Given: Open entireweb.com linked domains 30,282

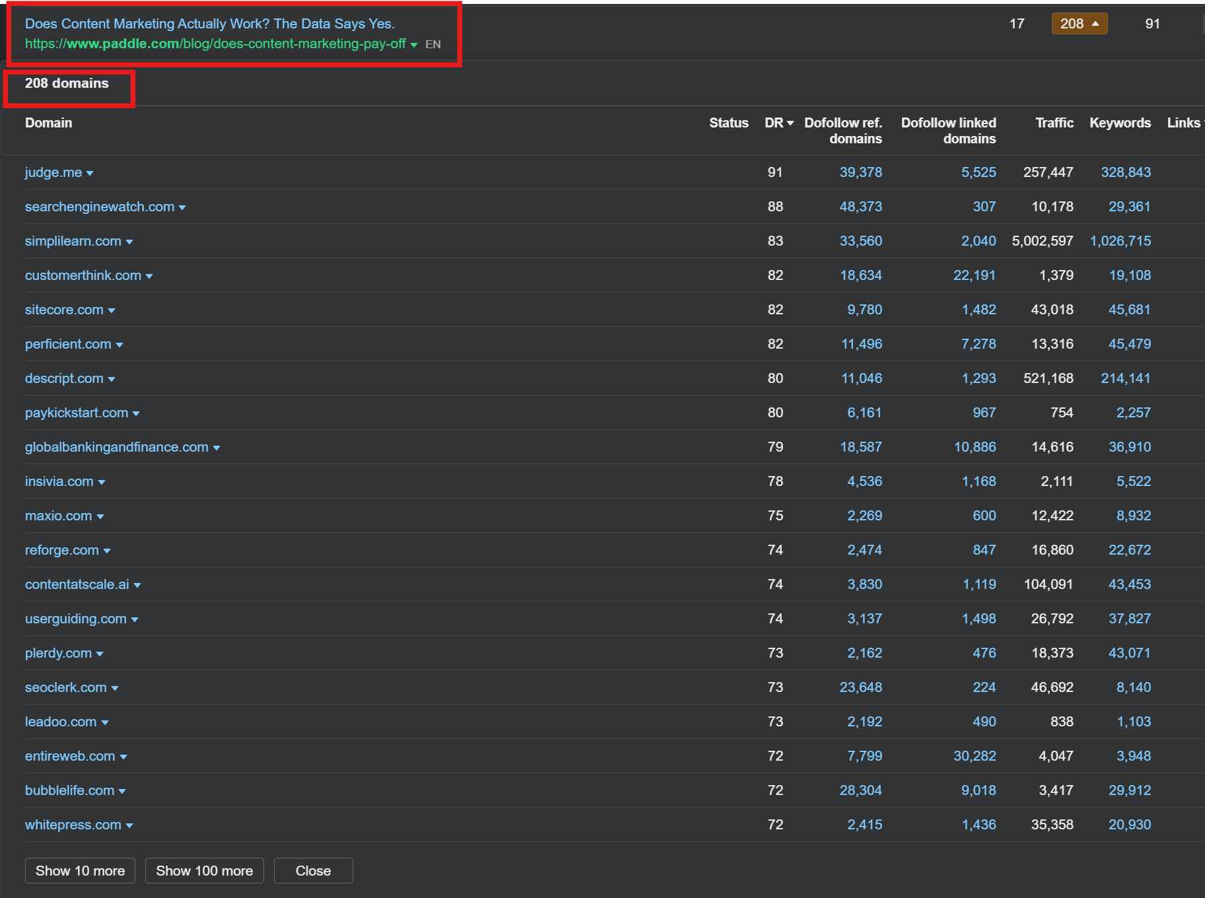Looking at the screenshot, I should tap(975, 756).
